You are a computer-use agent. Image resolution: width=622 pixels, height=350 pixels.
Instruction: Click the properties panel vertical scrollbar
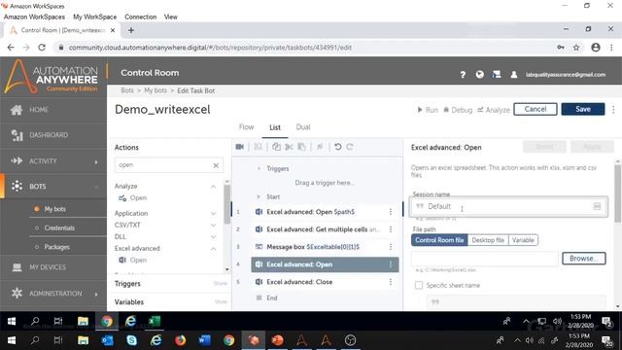click(618, 193)
